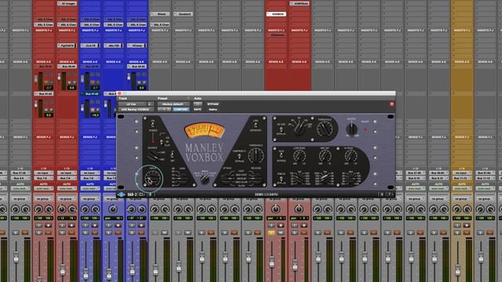Click the Bus 39-40 send on second red track
502x282 pixels.
pos(67,67)
